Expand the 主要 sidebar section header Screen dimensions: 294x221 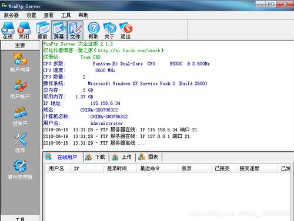click(x=20, y=45)
